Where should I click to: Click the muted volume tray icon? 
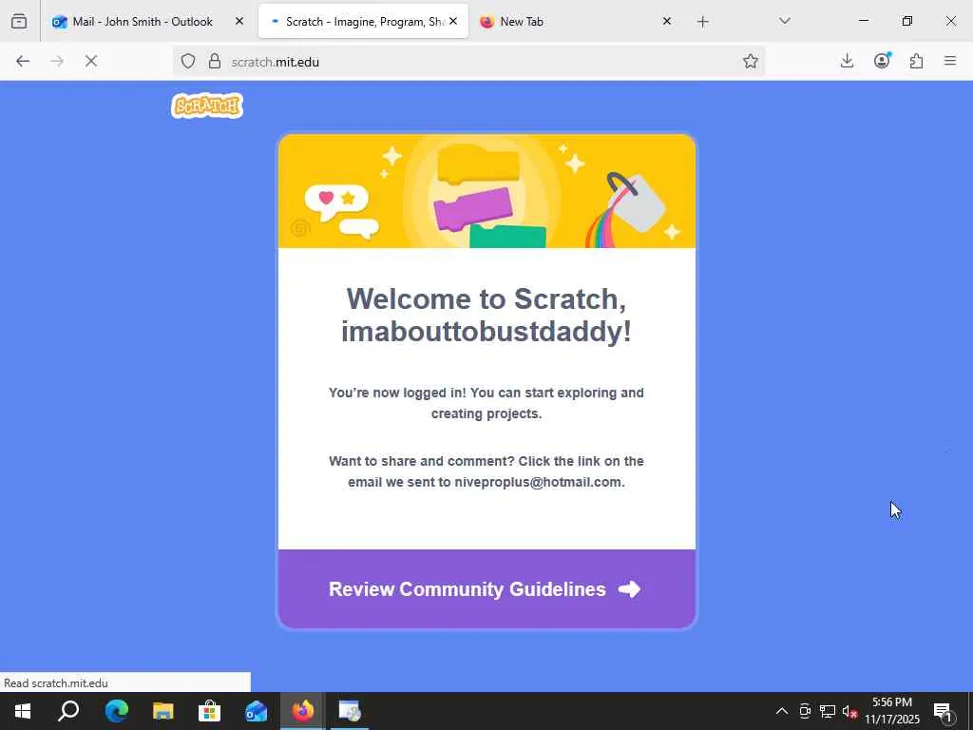pos(850,711)
